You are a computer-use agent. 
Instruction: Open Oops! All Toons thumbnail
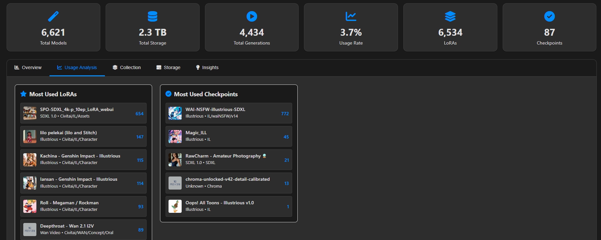point(175,207)
